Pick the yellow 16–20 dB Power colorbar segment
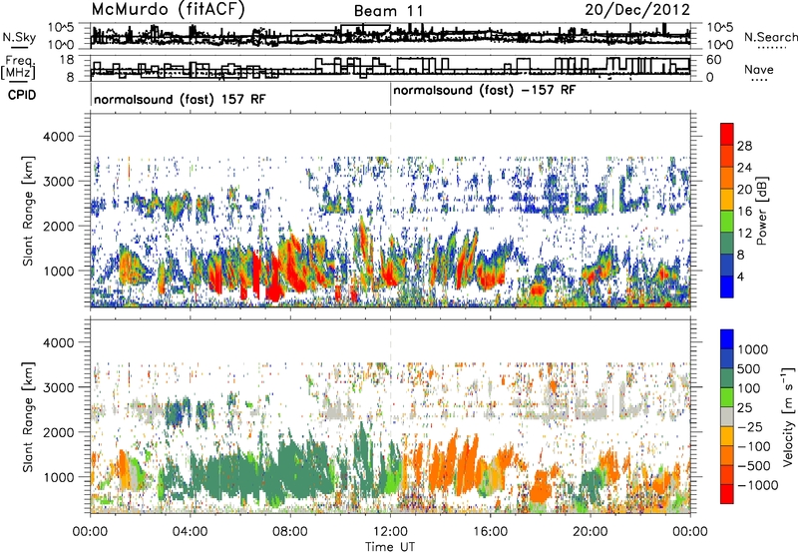Image resolution: width=798 pixels, height=553 pixels. click(x=727, y=200)
